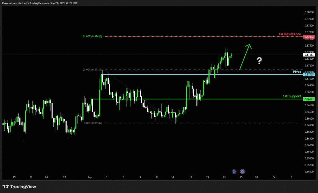The width and height of the screenshot is (318, 193).
Task: Click the current price label 0.87363
Action: [309, 55]
